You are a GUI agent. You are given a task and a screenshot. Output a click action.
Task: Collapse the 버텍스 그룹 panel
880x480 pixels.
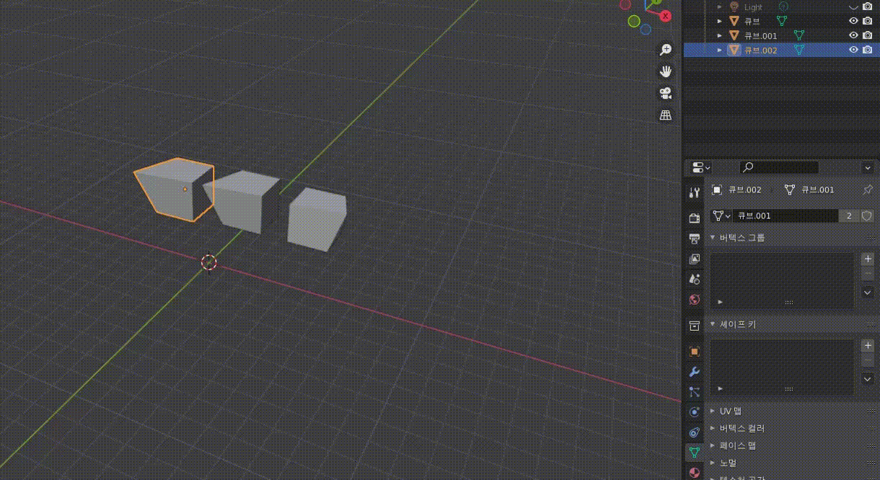[713, 238]
